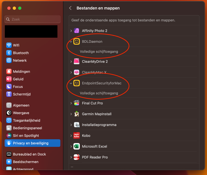The height and width of the screenshot is (175, 207).
Task: Expand the Microsoft Excel row
Action: pyautogui.click(x=71, y=147)
